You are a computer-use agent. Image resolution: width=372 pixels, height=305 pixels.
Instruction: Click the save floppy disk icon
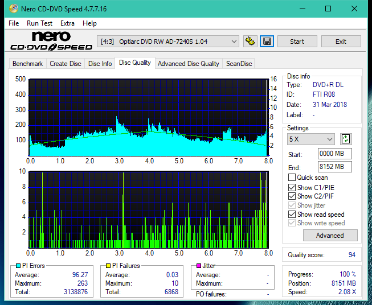[x=267, y=42]
